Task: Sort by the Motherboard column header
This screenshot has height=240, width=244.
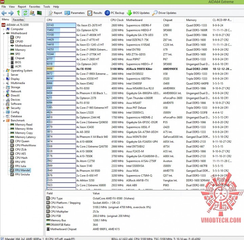Action: 143,20
